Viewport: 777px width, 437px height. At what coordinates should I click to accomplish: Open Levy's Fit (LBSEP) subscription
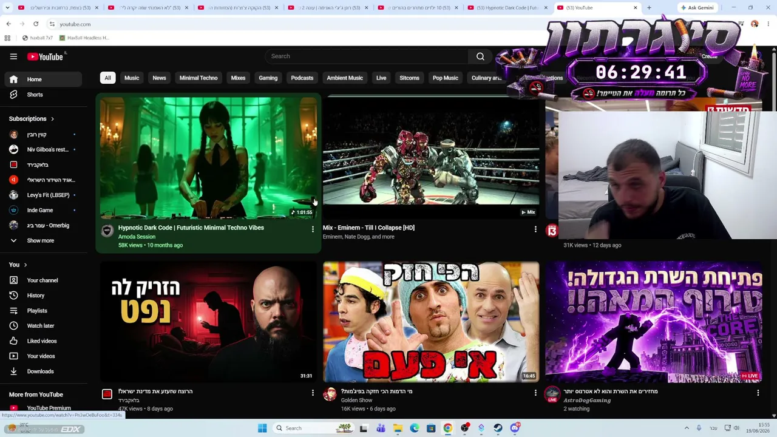[x=42, y=195]
